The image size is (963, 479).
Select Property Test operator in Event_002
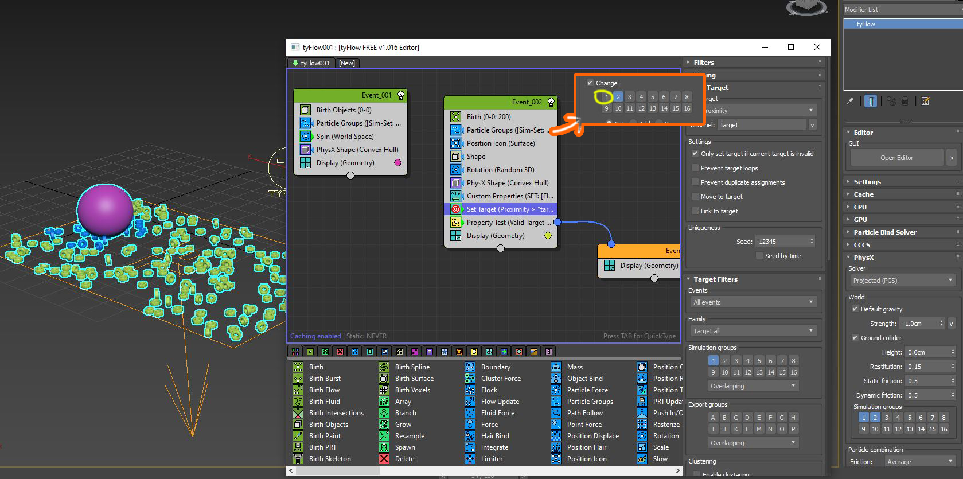pyautogui.click(x=501, y=223)
